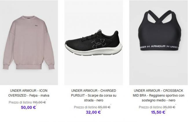Viewport: 188px width, 122px height.
Task: Click 'Prezzo di listino' label under the sweatshirt
Action: [x=20, y=102]
